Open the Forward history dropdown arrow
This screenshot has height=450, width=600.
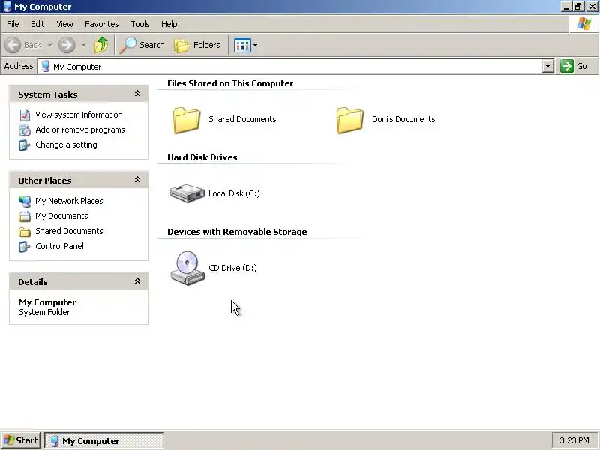pyautogui.click(x=83, y=45)
